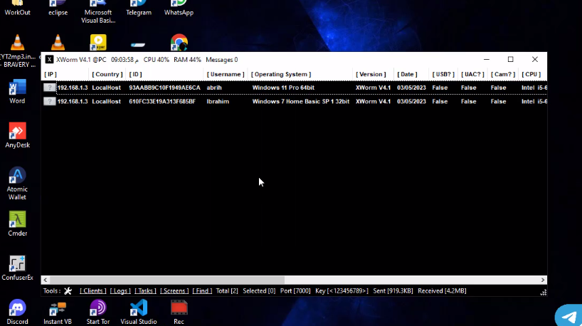Screen dimensions: 582x326
Task: Select the flag icon for client abrih
Action: 49,88
